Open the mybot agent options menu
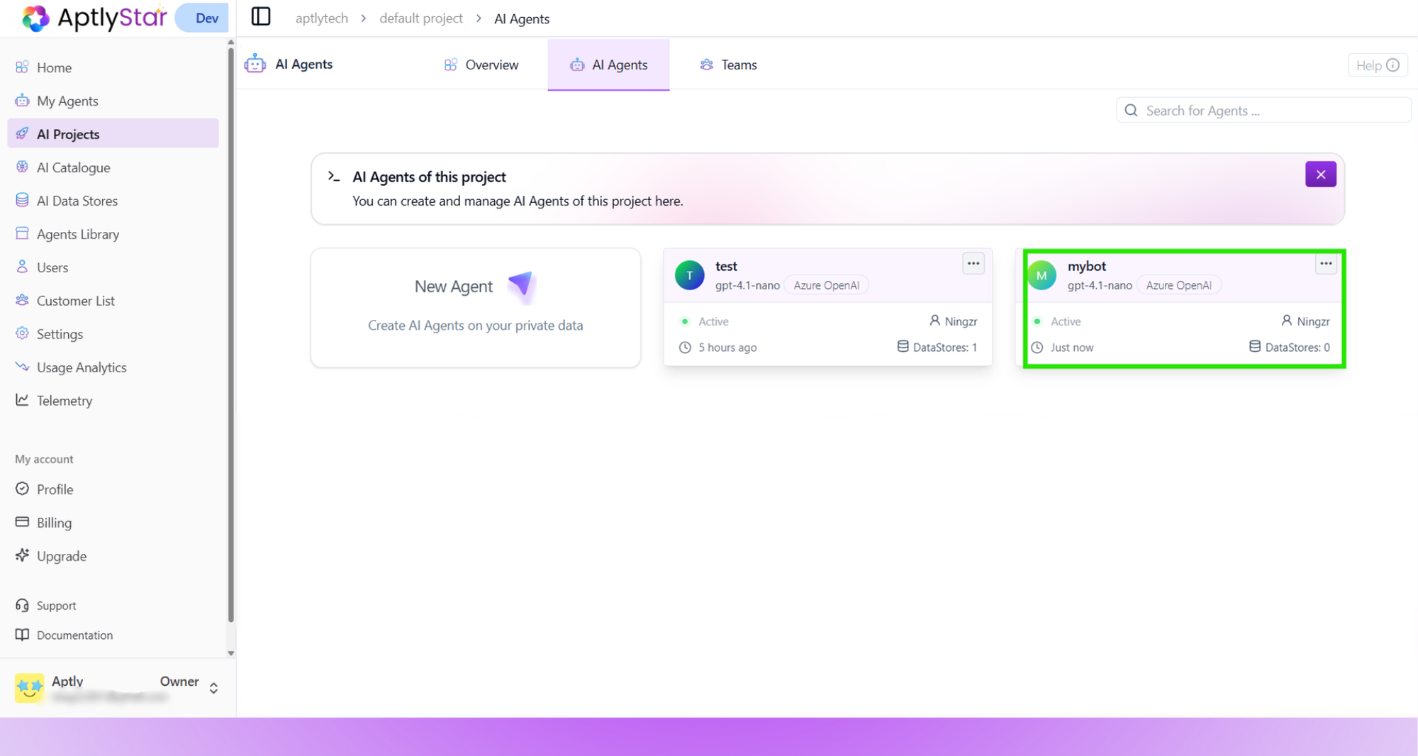This screenshot has height=756, width=1418. (1325, 264)
